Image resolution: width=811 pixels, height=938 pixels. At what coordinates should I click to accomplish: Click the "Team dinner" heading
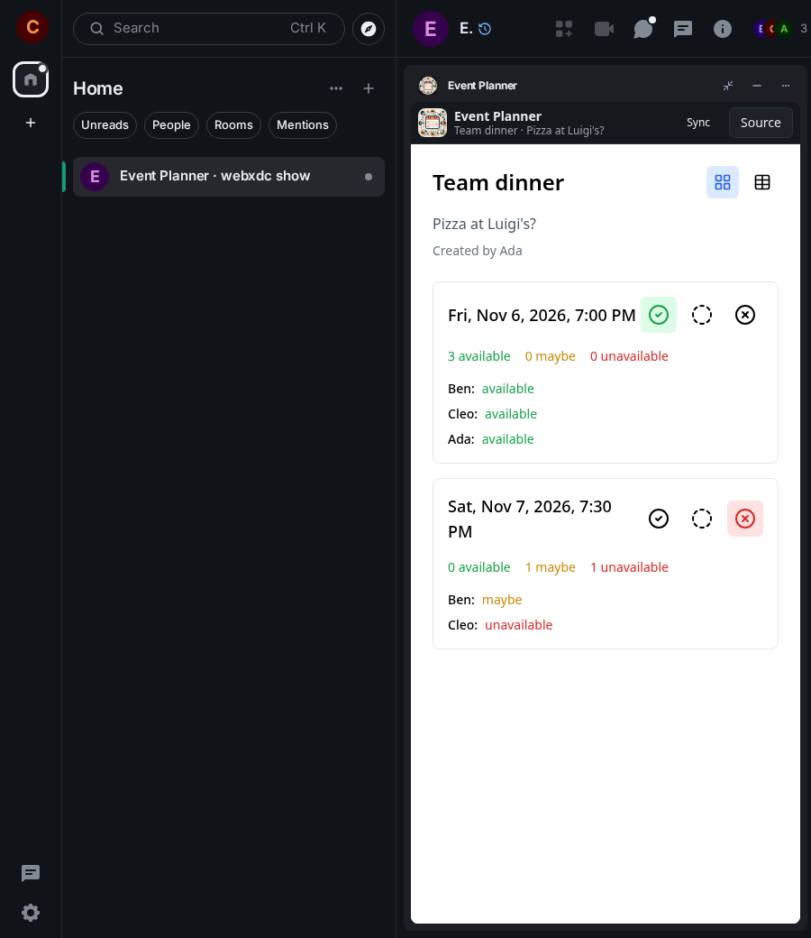pos(497,183)
